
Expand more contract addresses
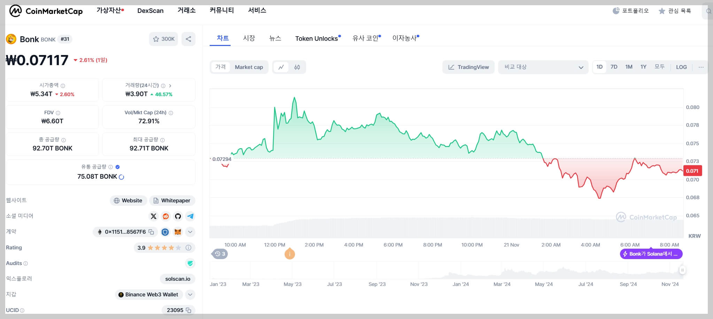click(190, 232)
